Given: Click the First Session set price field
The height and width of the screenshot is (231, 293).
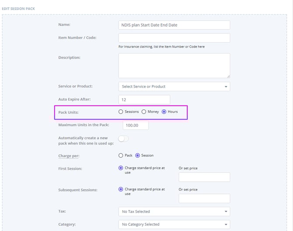Looking at the screenshot, I should tap(204, 177).
